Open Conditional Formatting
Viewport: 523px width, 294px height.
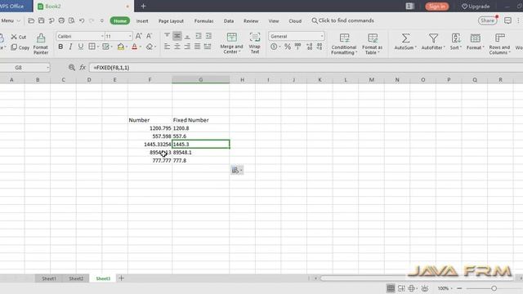344,43
